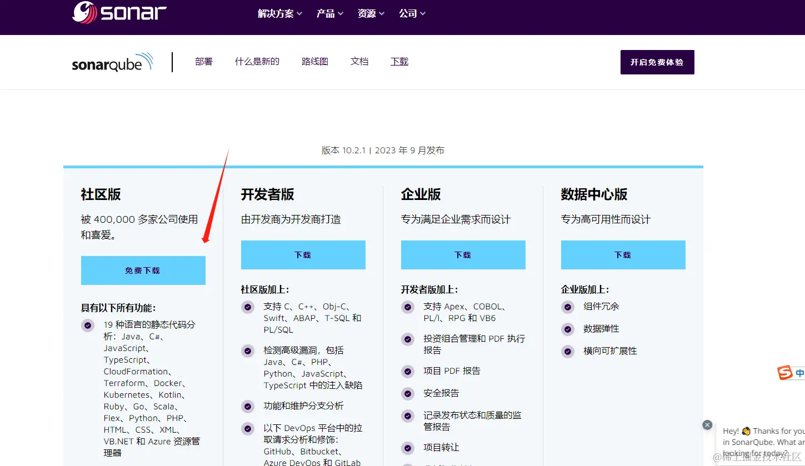Click text 专为高可用性而设计
Image resolution: width=805 pixels, height=466 pixels.
(x=606, y=219)
